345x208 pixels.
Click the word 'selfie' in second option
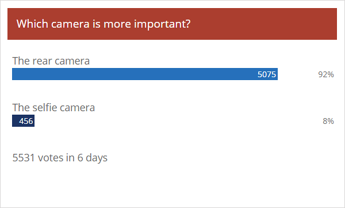click(x=45, y=108)
